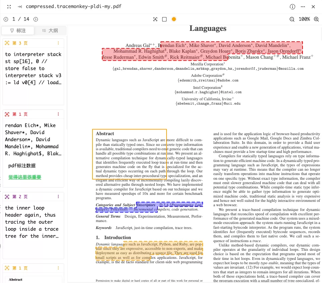This screenshot has height=283, width=322.
Task: Click the 100% zoom level display
Action: 304,19
